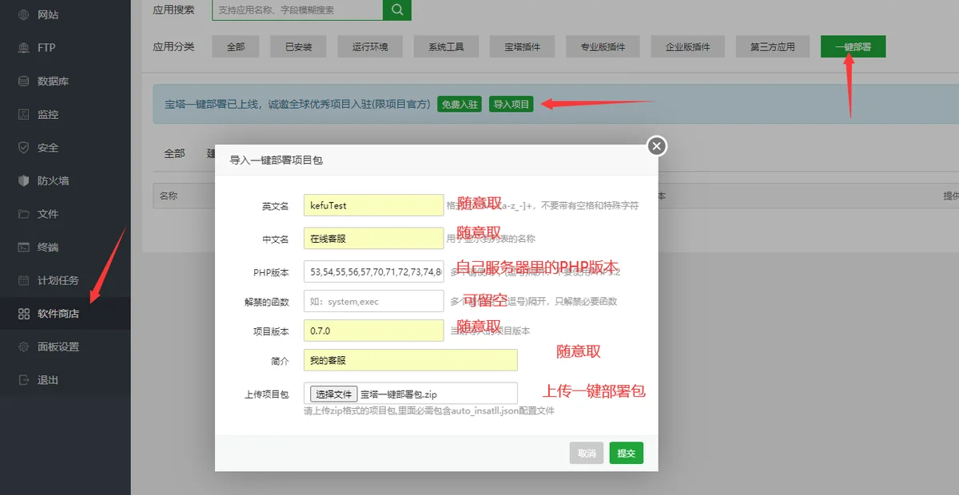The image size is (959, 495).
Task: Click the 解禁的函数 input field
Action: click(373, 301)
